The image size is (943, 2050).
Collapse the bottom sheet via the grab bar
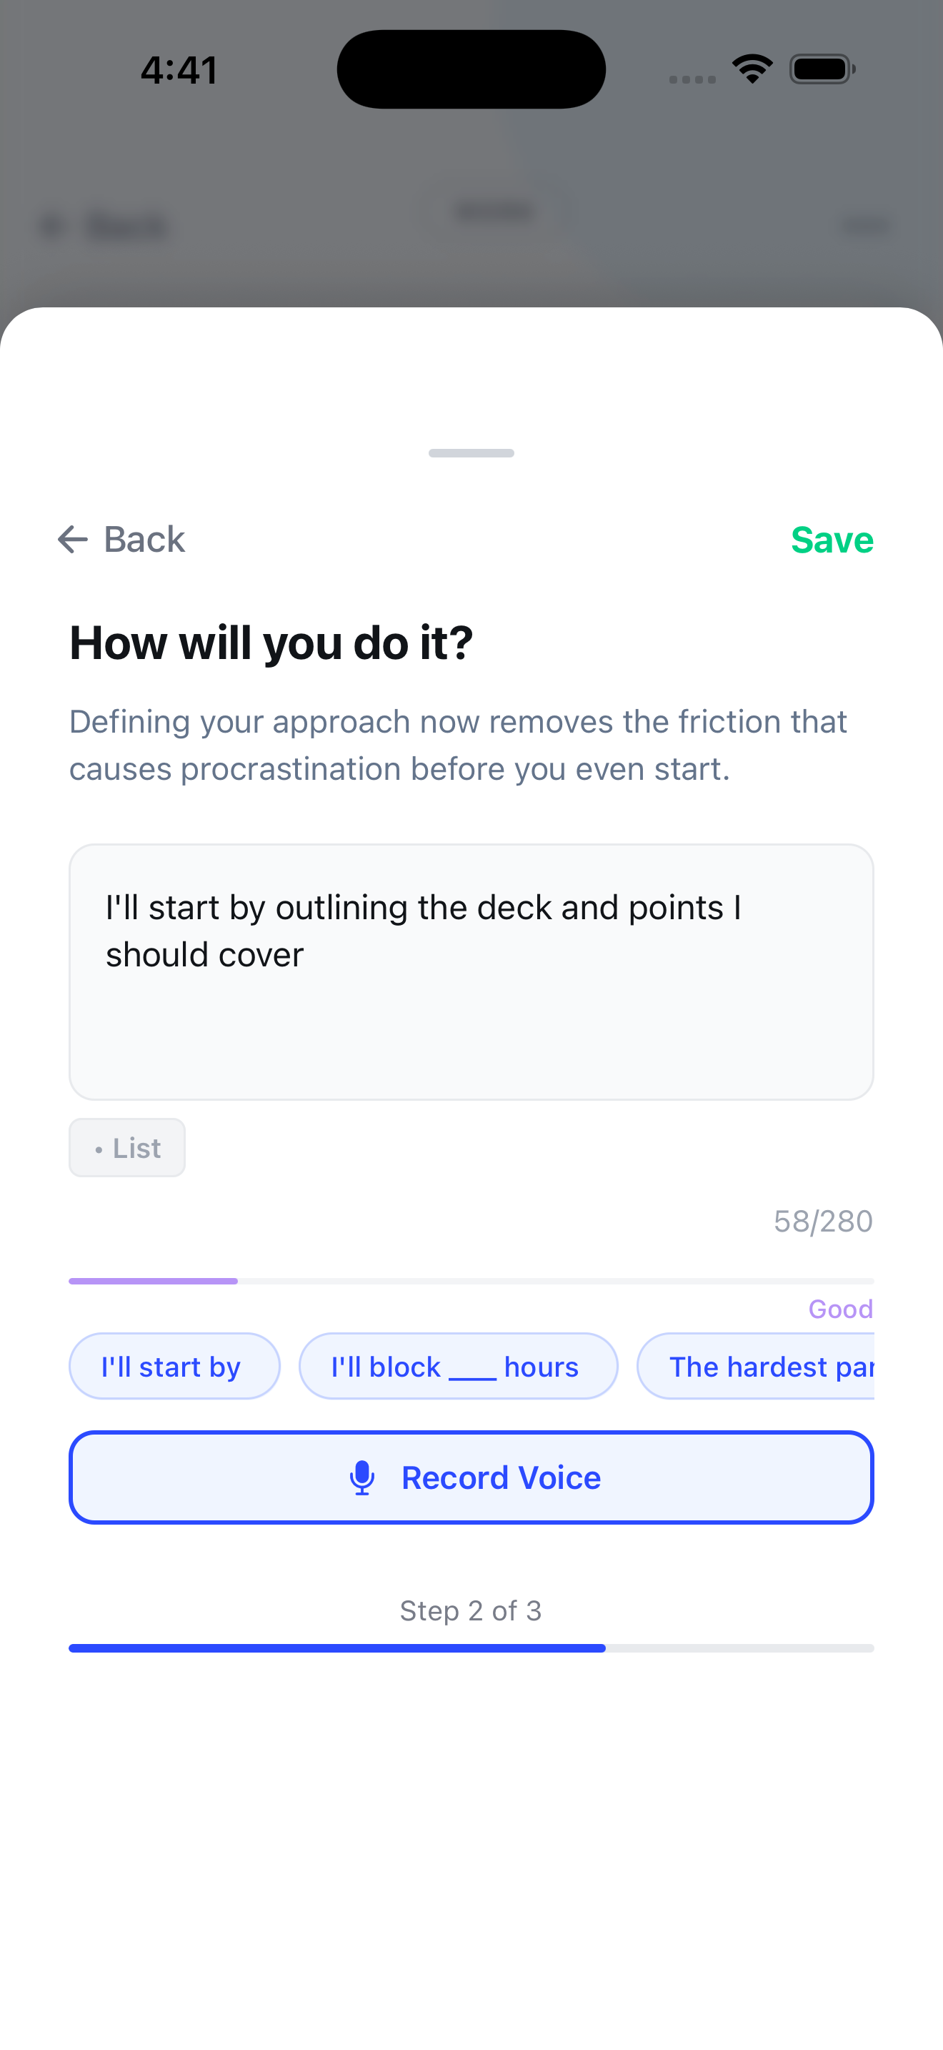point(471,454)
